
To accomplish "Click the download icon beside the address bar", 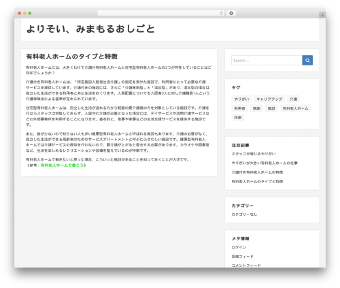I will click(231, 14).
